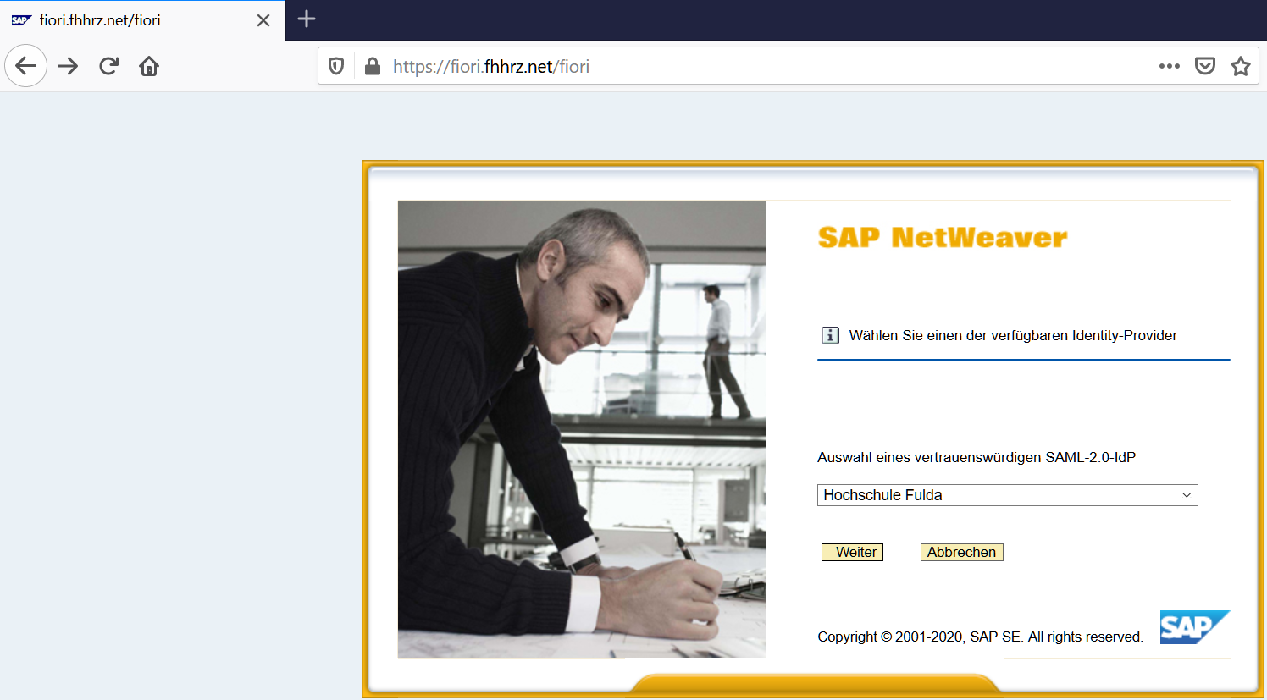Open the page actions three-dot menu
Viewport: 1267px width, 700px height.
tap(1169, 66)
